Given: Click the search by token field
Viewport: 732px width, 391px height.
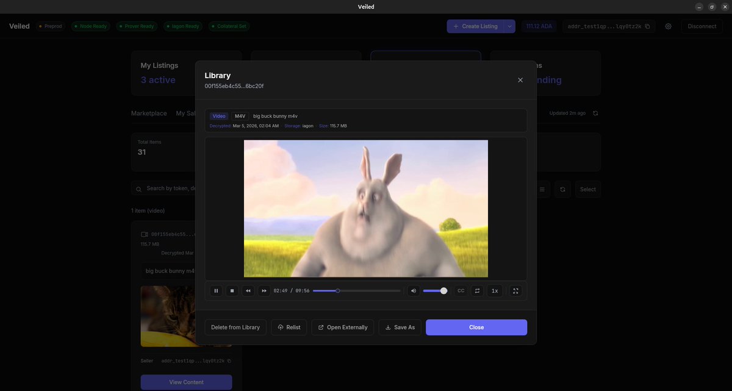Looking at the screenshot, I should 163,189.
